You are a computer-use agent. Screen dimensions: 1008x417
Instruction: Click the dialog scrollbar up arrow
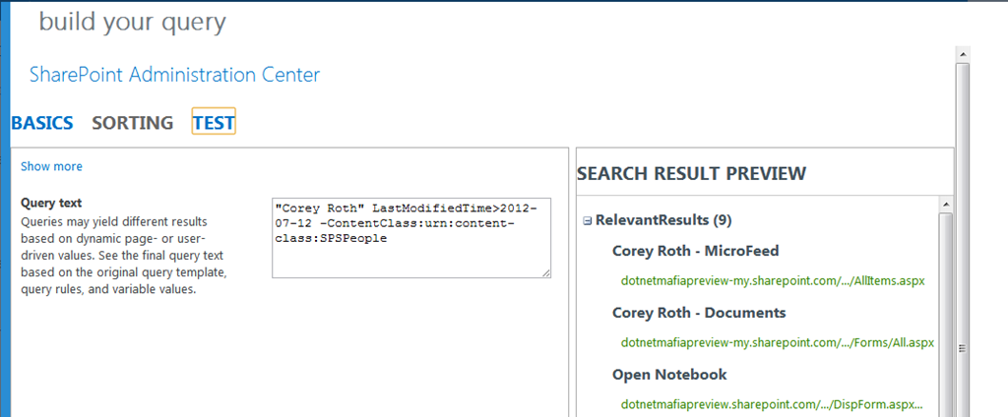963,53
